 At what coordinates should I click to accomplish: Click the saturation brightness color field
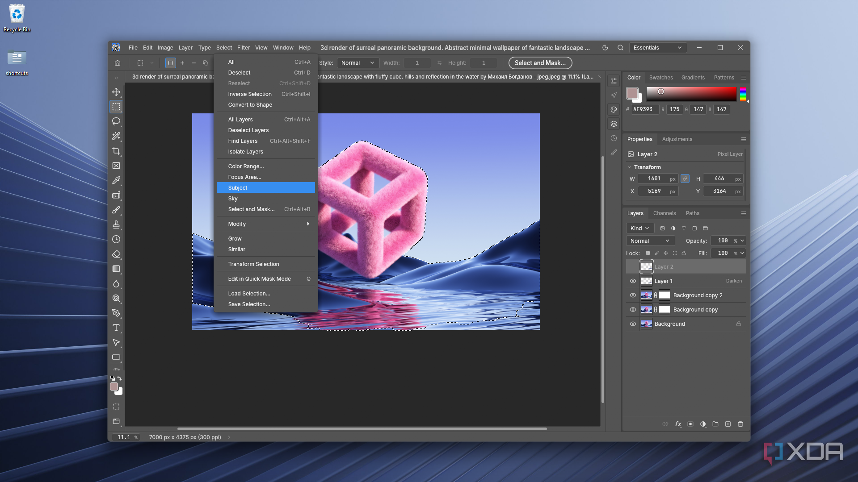pyautogui.click(x=691, y=95)
